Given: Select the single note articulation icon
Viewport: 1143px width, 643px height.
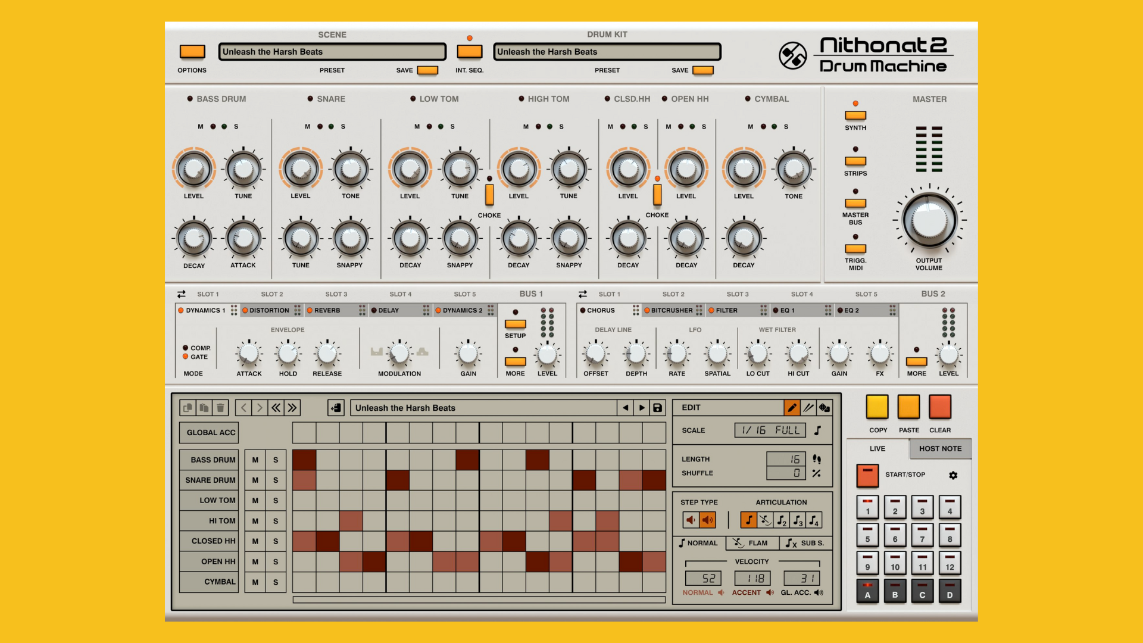Looking at the screenshot, I should (x=749, y=520).
